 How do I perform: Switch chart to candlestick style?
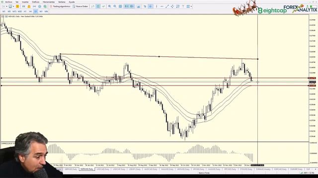[x=98, y=6]
